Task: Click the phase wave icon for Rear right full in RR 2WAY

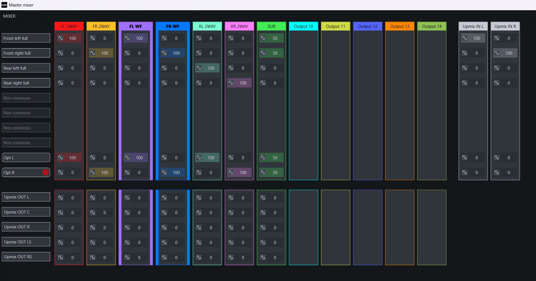Action: (231, 83)
